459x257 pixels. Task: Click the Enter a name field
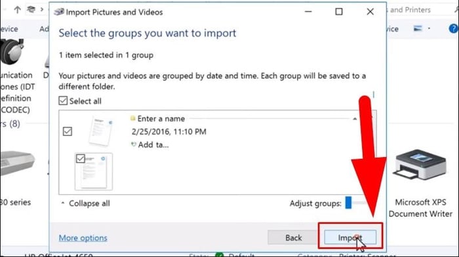[161, 118]
